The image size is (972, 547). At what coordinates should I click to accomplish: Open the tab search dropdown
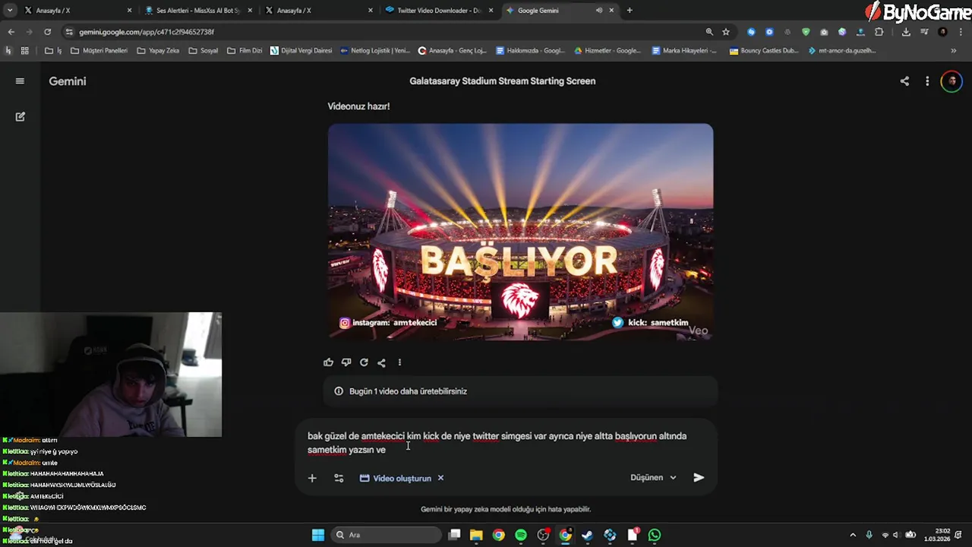(10, 11)
